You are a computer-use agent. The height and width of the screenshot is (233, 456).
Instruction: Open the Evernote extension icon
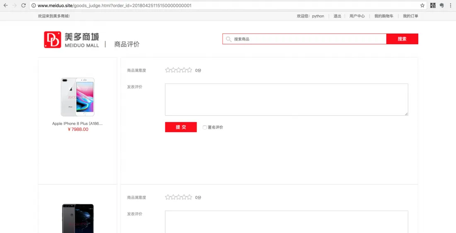coord(441,5)
